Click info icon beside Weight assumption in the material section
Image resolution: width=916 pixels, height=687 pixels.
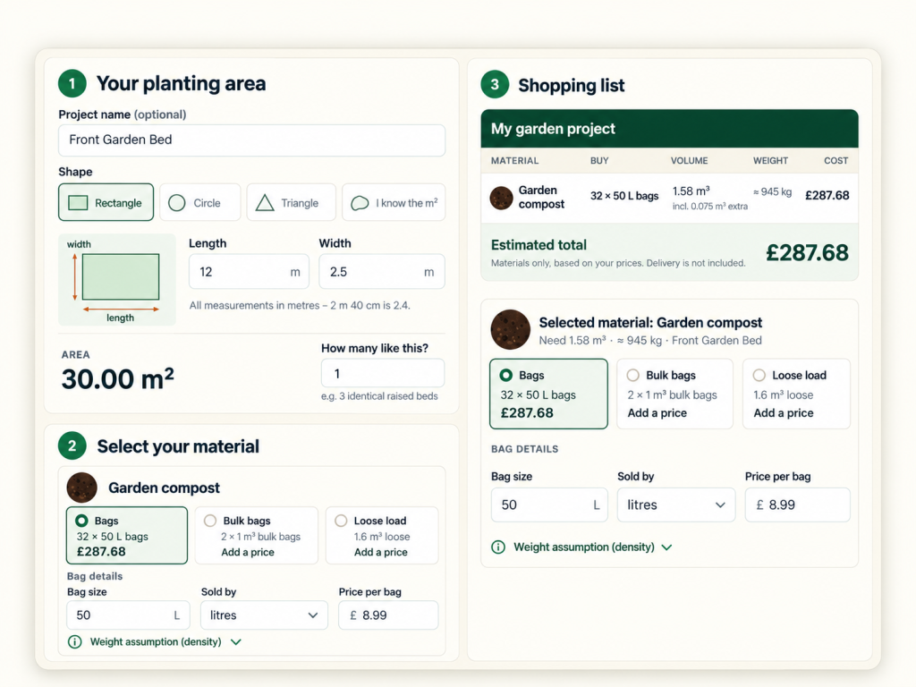click(75, 642)
